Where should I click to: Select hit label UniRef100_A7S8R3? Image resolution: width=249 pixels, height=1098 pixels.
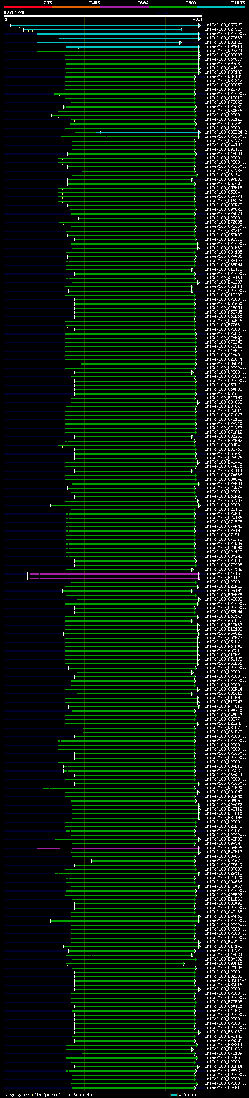coord(223,102)
